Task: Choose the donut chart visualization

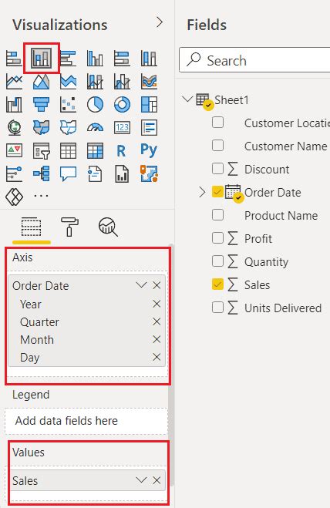Action: (x=122, y=104)
